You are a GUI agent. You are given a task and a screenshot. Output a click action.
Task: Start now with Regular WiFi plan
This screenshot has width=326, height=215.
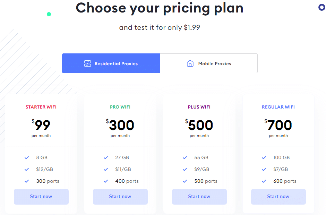[278, 197]
